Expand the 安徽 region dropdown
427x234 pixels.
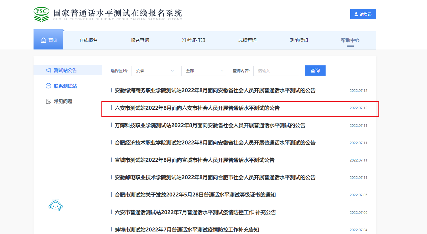[154, 71]
